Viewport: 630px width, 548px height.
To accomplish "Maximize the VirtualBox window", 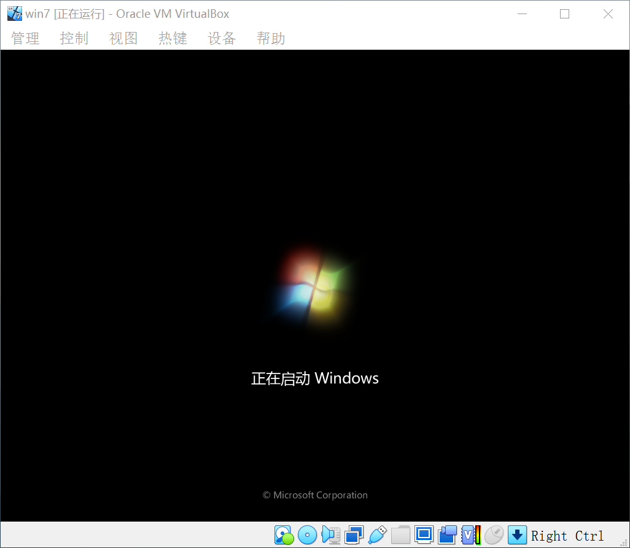I will 564,14.
